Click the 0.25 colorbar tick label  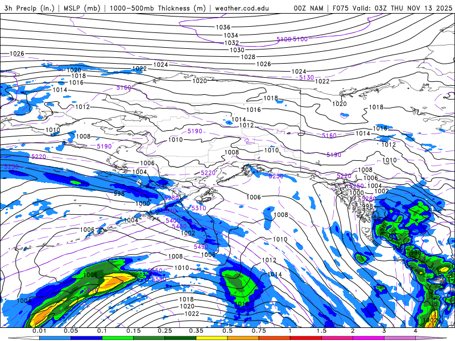tap(165, 331)
